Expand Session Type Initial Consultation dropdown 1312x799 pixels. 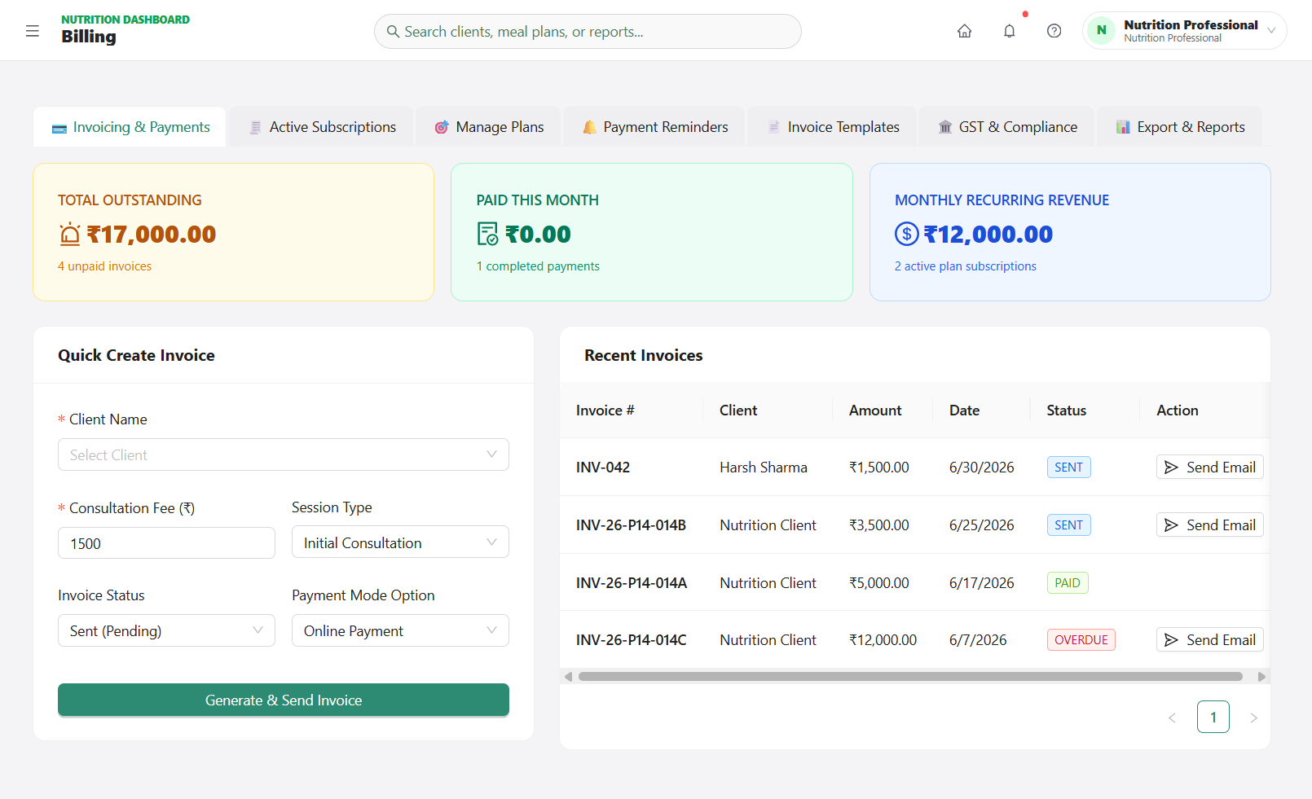400,542
